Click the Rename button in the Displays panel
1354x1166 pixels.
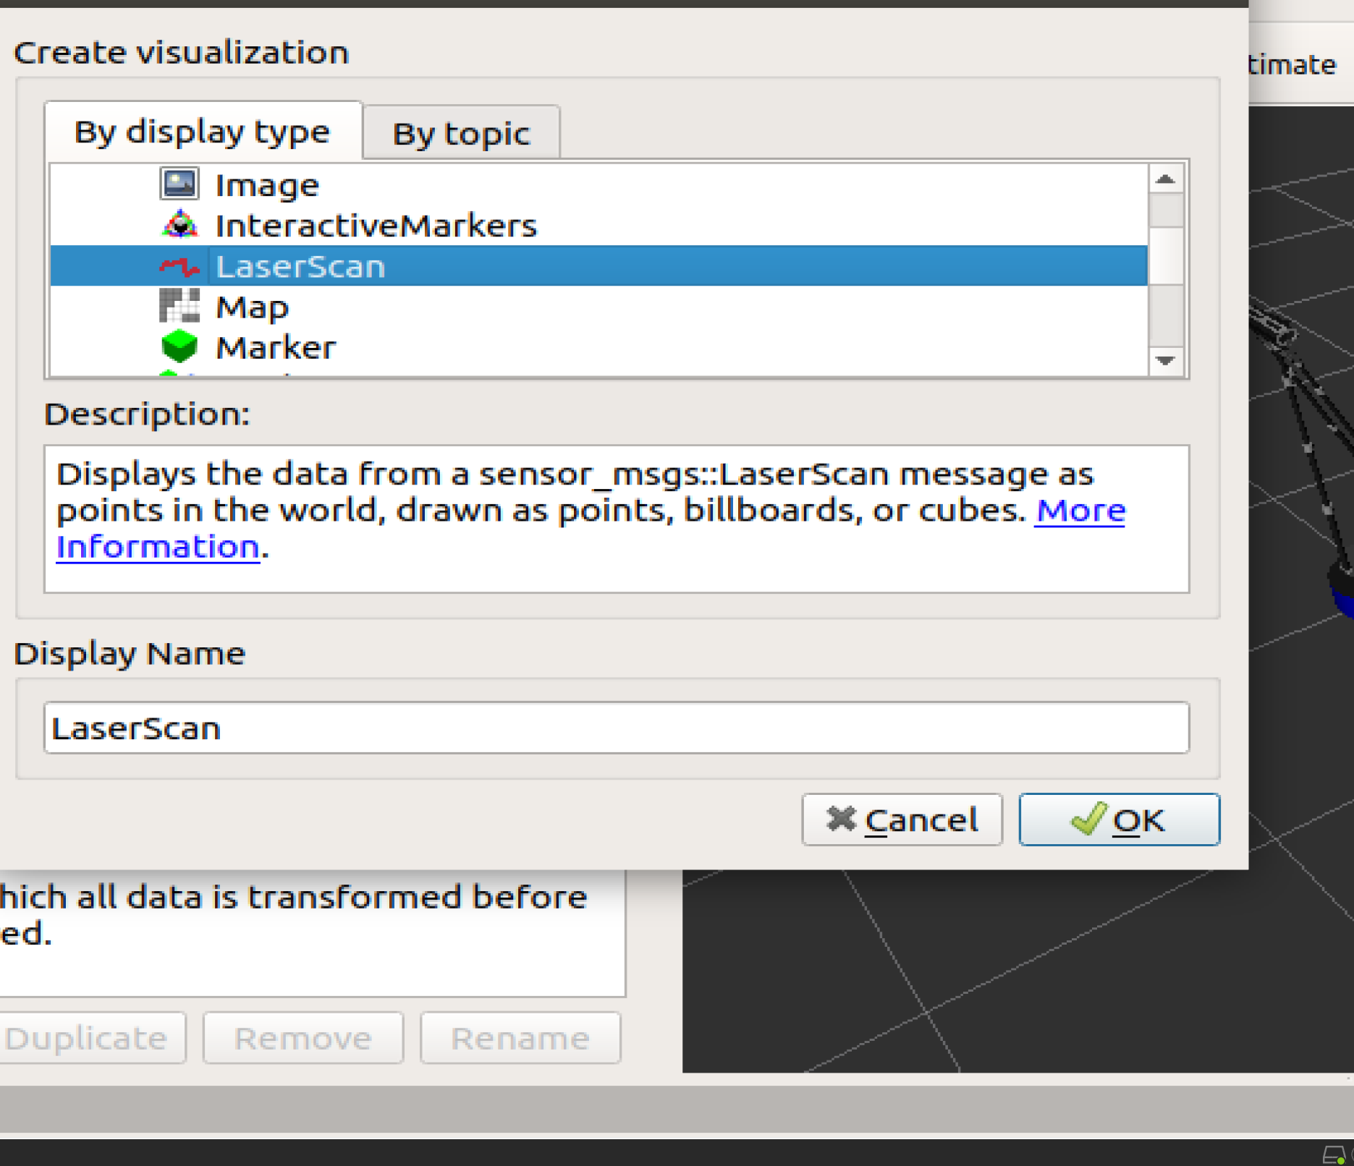[x=520, y=1038]
